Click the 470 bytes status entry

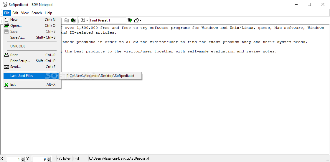[x=64, y=158]
